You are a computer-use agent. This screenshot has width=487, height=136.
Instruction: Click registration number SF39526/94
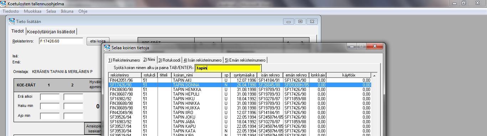pos(121,117)
